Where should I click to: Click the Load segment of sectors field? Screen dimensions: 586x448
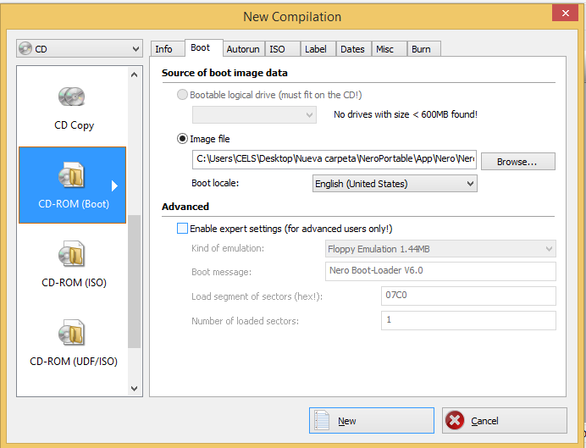point(468,296)
